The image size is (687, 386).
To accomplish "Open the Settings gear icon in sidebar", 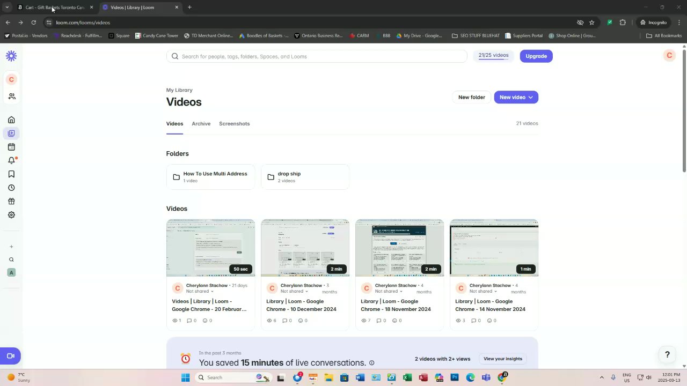I will pyautogui.click(x=11, y=215).
